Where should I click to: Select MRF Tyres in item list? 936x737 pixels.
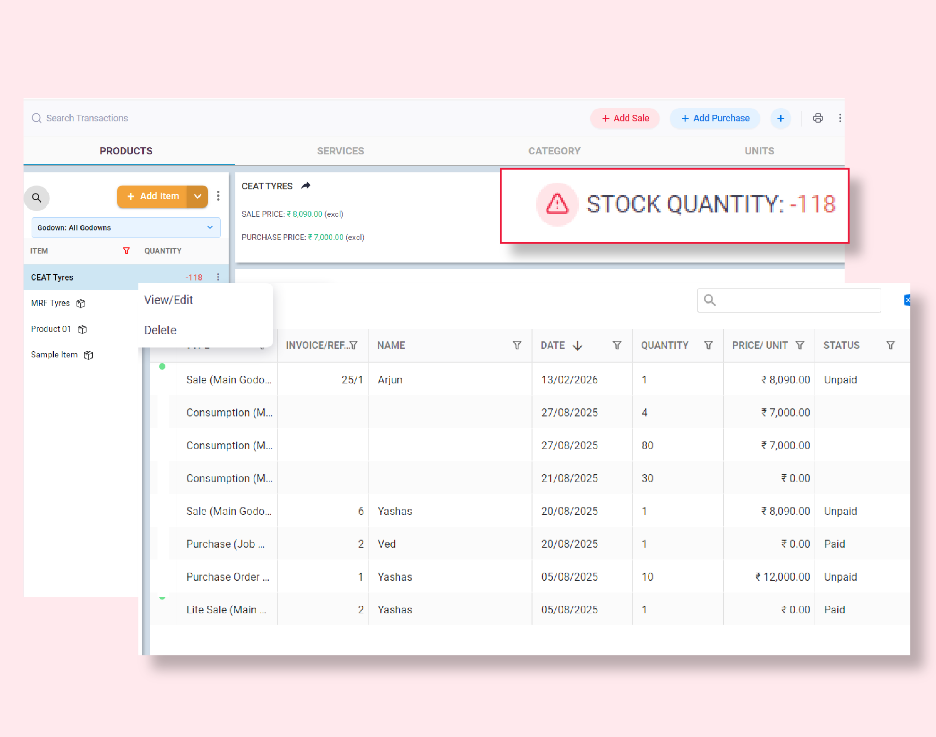pyautogui.click(x=51, y=303)
